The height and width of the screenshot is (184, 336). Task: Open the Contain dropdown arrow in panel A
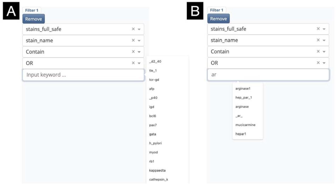click(139, 52)
